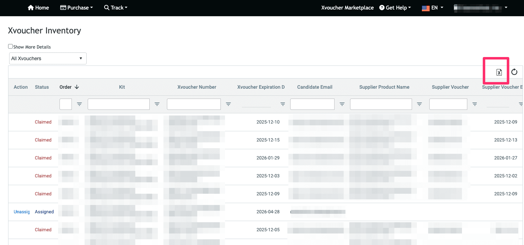Screen dimensions: 524x245
Task: Click the Unassign action link
Action: [x=21, y=212]
